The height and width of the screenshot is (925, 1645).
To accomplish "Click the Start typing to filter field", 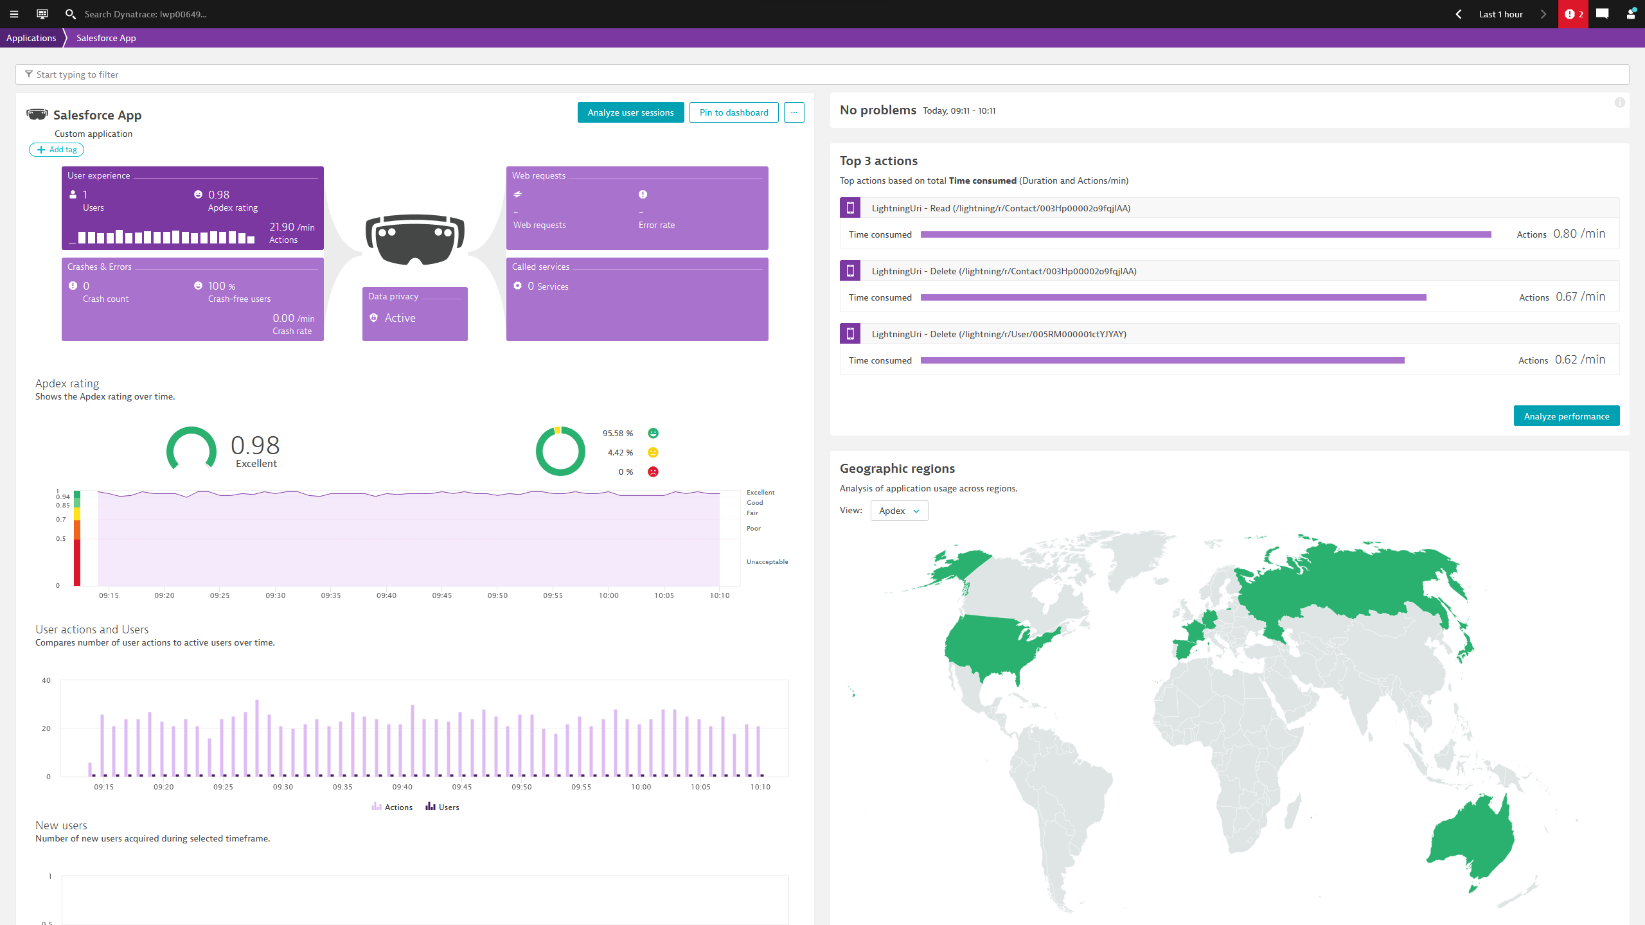I will coord(822,75).
